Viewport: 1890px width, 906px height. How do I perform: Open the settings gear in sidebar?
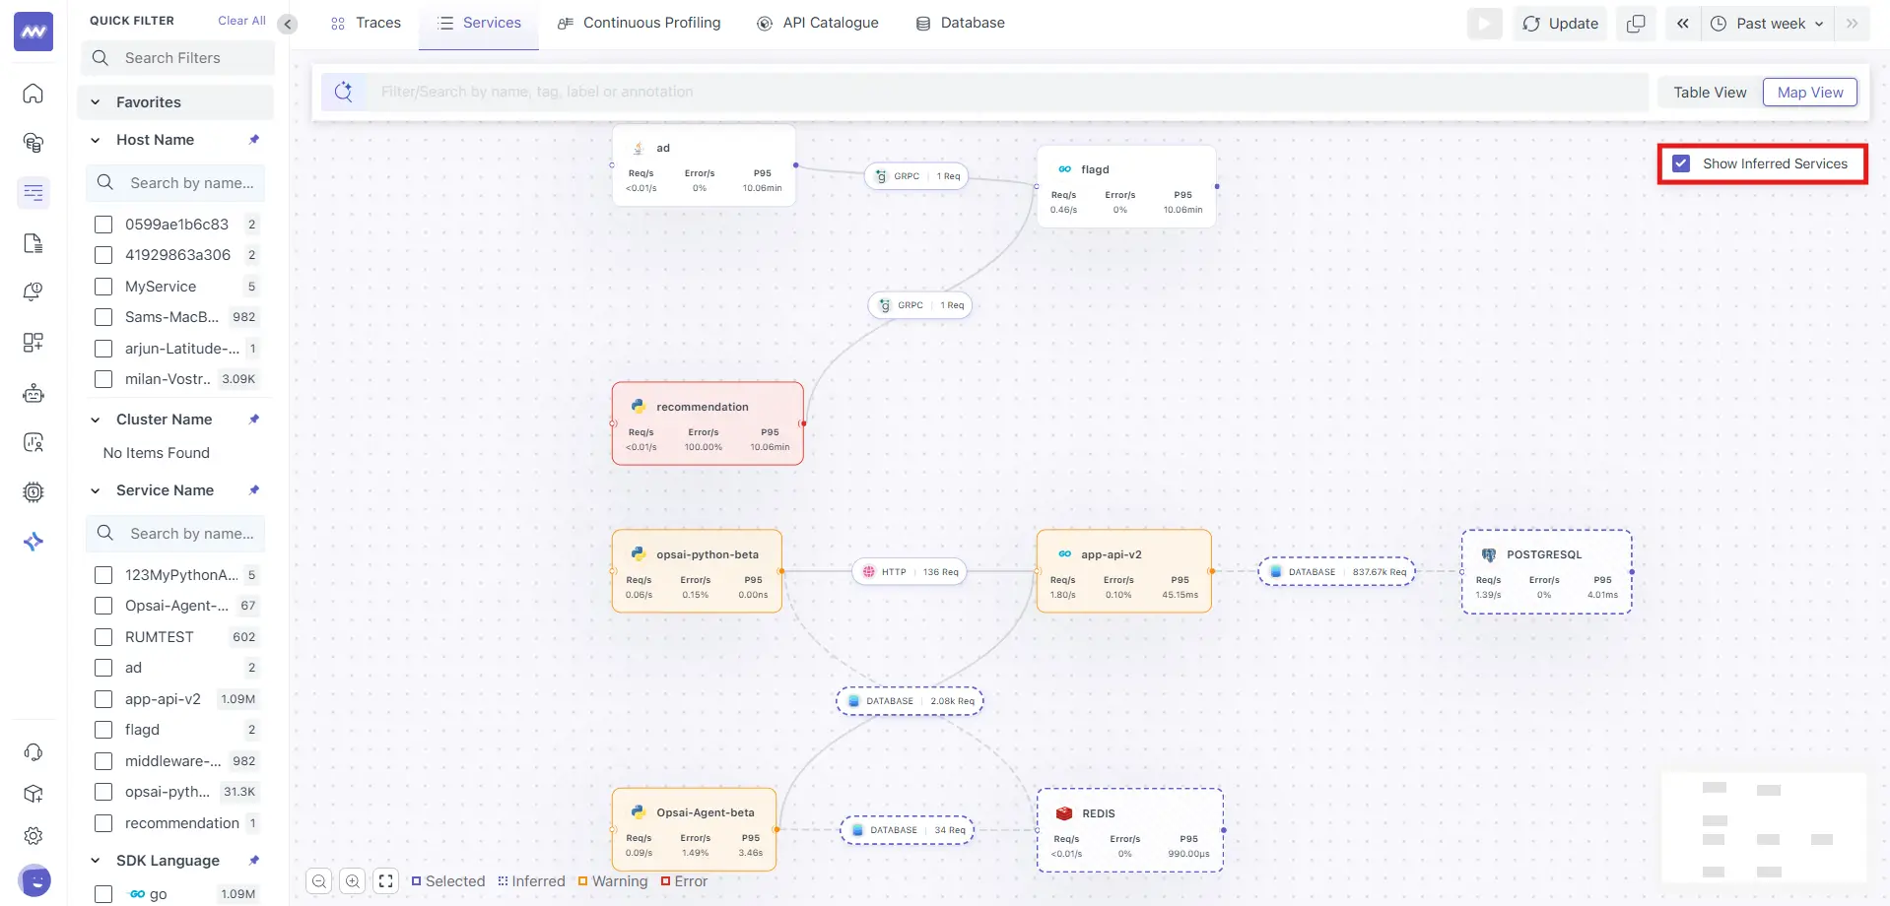point(34,835)
